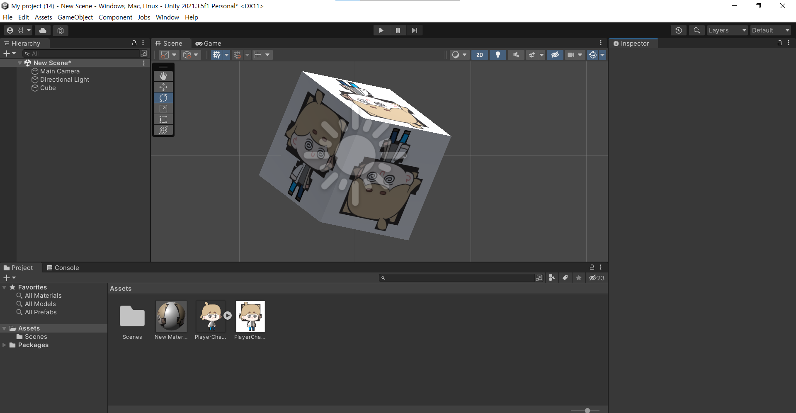Toggle Scene lighting bulb
796x413 pixels.
click(498, 55)
